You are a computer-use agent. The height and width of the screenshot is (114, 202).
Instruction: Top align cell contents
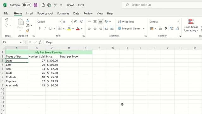pos(89,21)
